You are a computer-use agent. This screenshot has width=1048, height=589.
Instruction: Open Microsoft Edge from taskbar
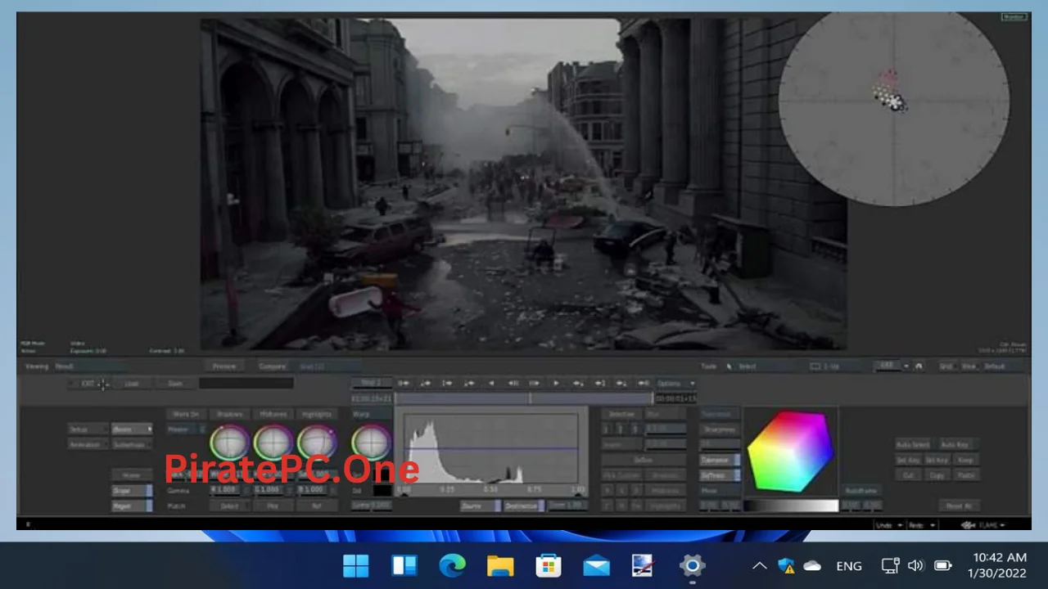[452, 565]
